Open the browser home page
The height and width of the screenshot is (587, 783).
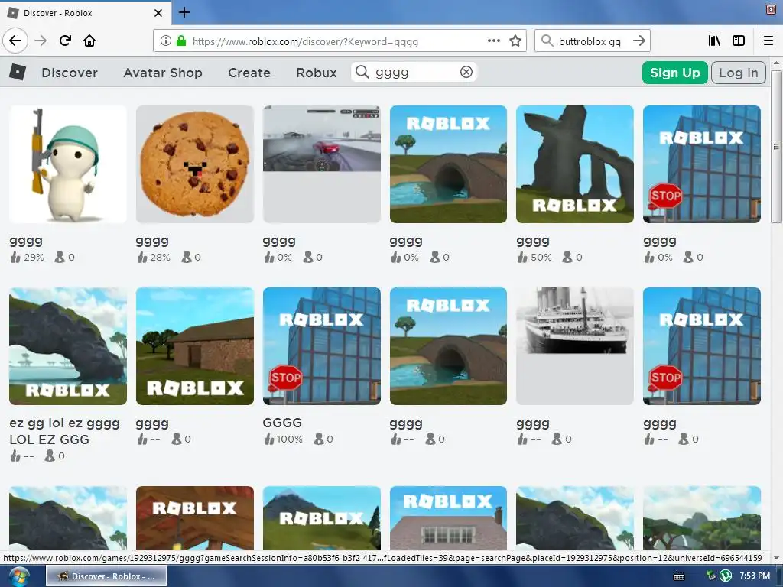89,41
